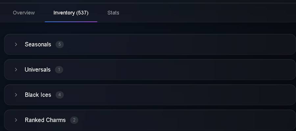Click empty area of the Ranked Charms row
The height and width of the screenshot is (131, 296).
[179, 120]
